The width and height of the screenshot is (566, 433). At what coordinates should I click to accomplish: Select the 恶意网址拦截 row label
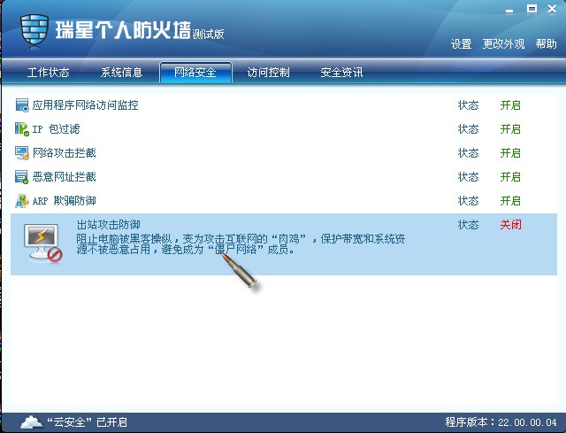65,177
